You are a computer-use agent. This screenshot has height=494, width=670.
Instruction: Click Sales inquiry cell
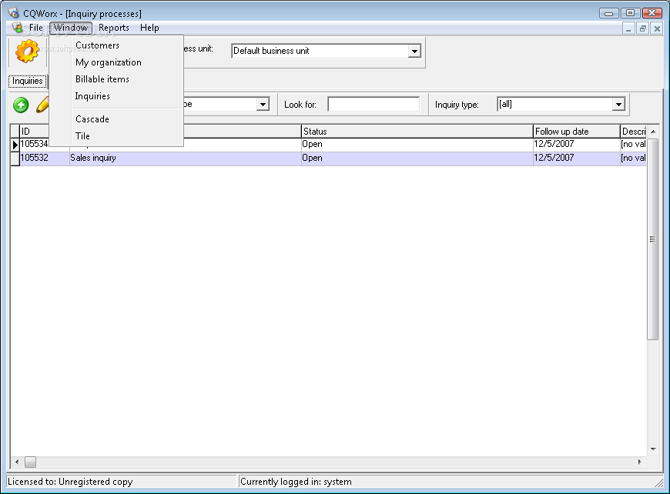186,158
